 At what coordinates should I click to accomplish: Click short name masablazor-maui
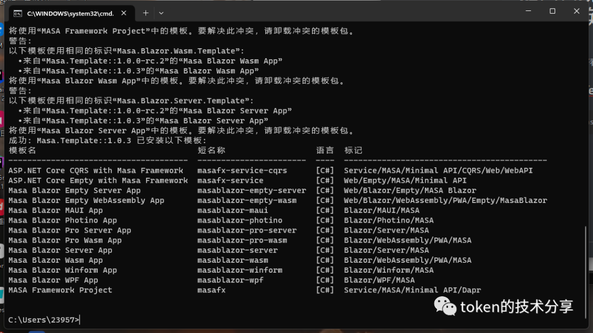click(233, 210)
